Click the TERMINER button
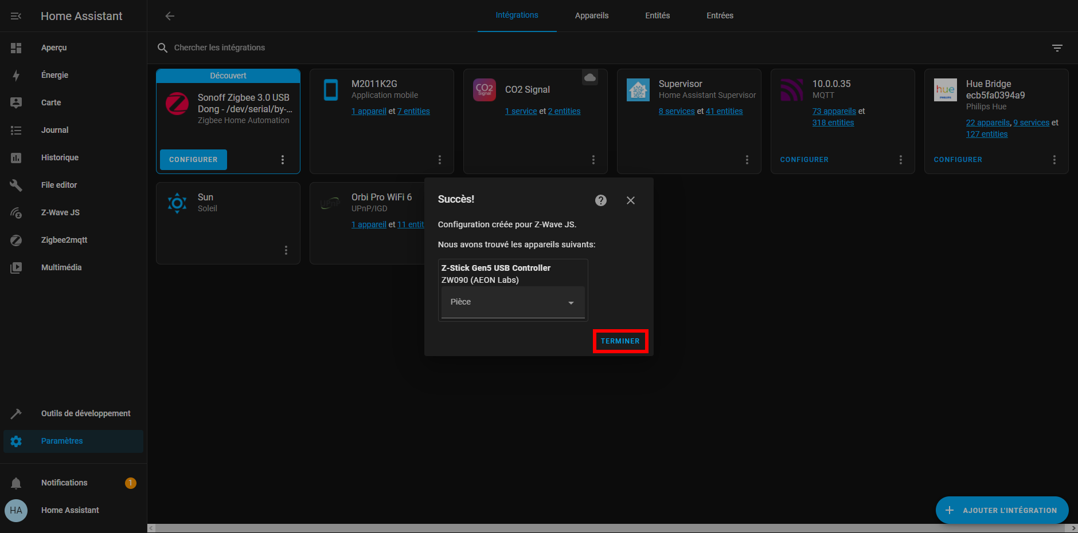The width and height of the screenshot is (1078, 533). pyautogui.click(x=620, y=341)
